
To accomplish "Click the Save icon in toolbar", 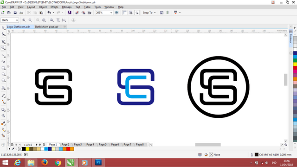I will pyautogui.click(x=15, y=13).
